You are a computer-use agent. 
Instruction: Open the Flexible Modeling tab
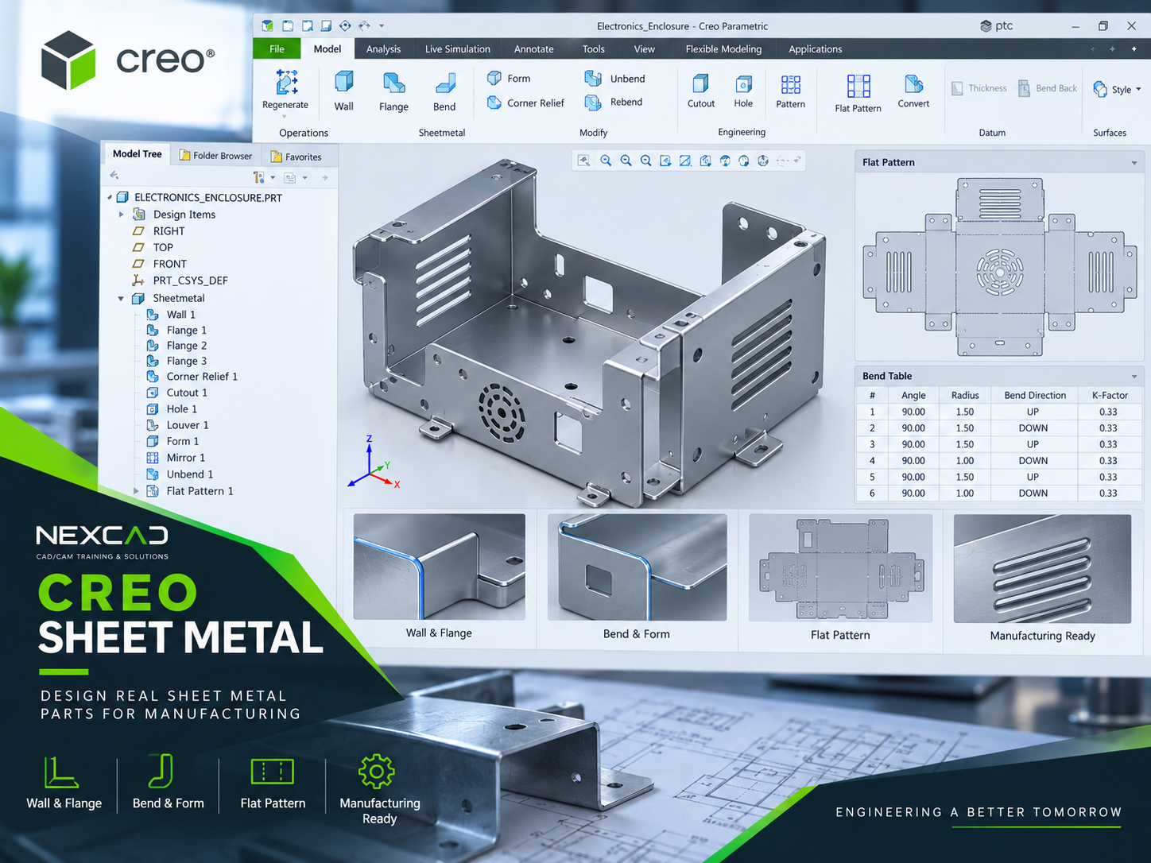tap(723, 48)
